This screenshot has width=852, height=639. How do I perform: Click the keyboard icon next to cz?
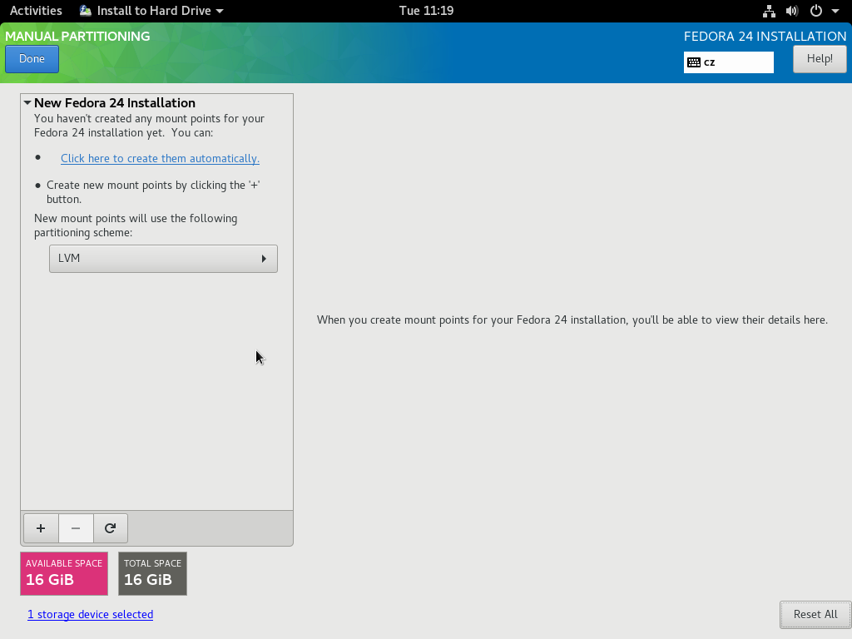click(x=694, y=62)
